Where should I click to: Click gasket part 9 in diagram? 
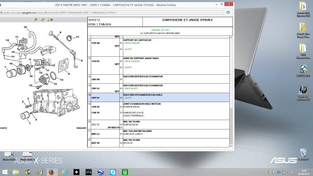(64, 65)
